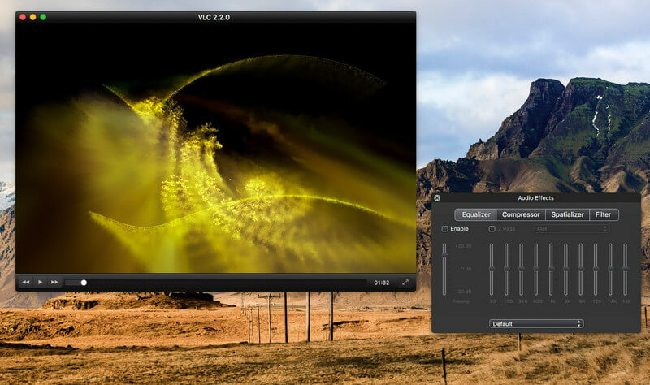Open the Default profile dropdown
This screenshot has height=385, width=650.
click(x=536, y=323)
